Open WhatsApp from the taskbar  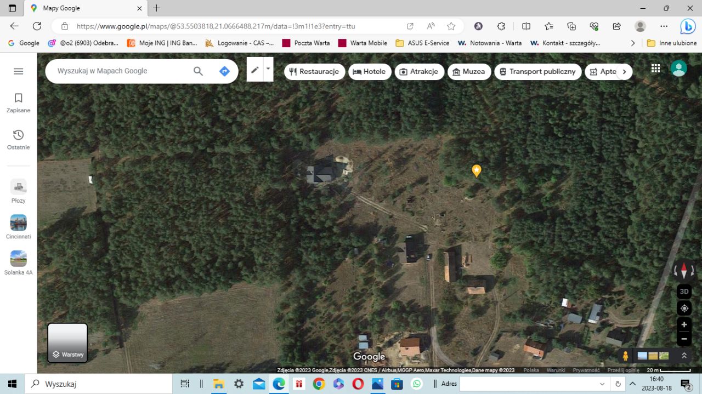click(x=417, y=384)
